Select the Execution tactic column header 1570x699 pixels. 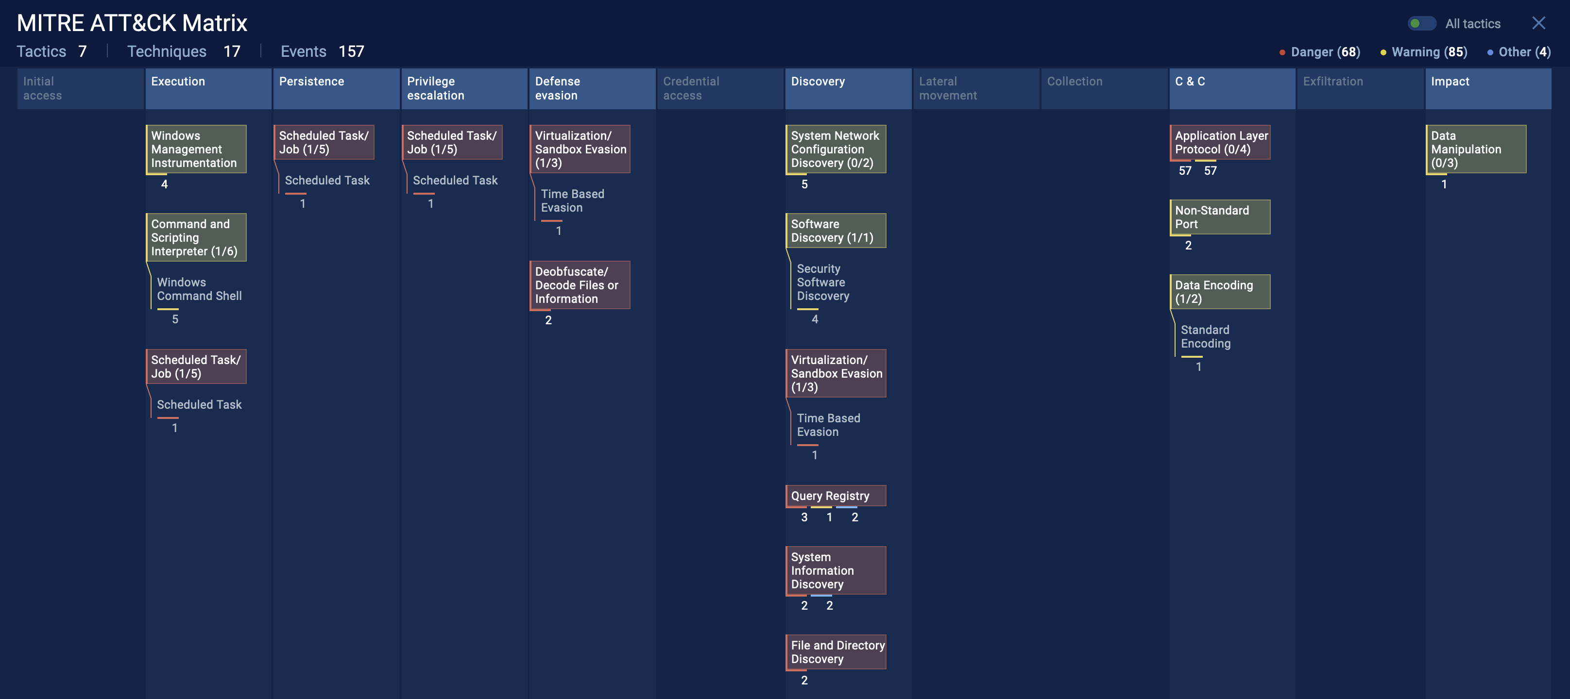[207, 88]
